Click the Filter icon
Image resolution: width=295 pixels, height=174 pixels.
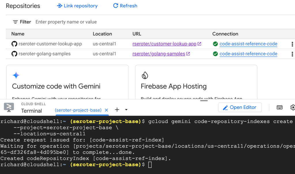15,22
